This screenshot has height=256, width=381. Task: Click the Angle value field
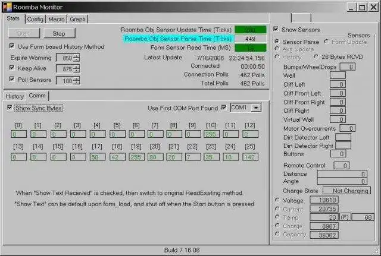342,181
